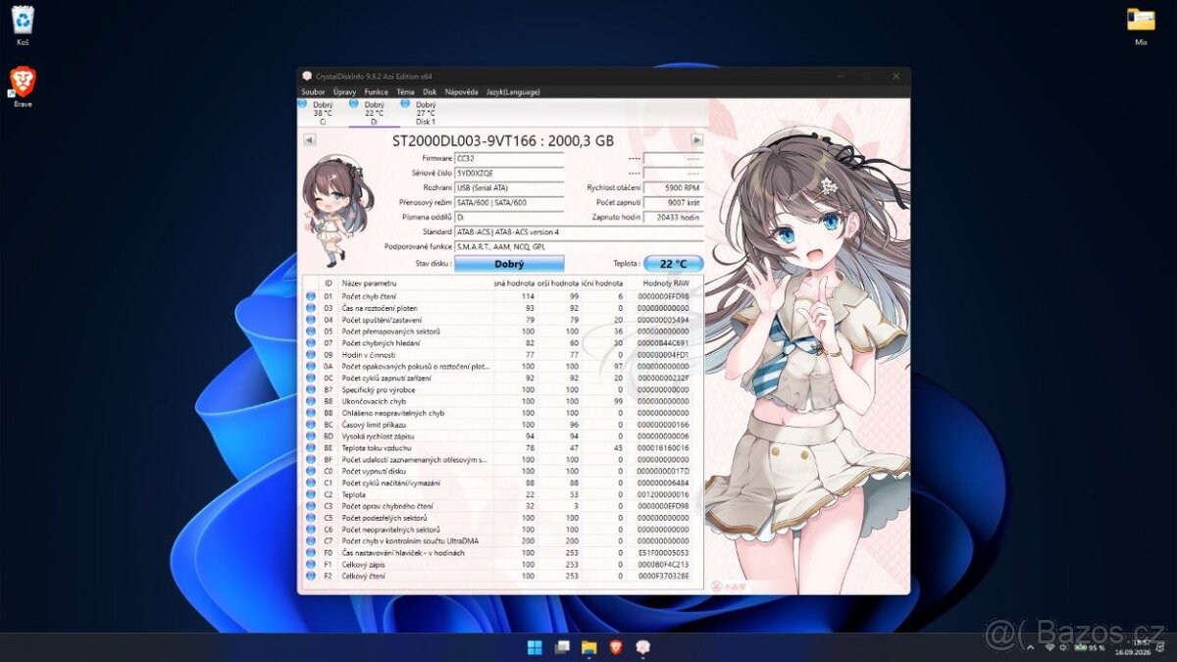Open the Téma menu
The height and width of the screenshot is (662, 1177).
click(x=405, y=91)
